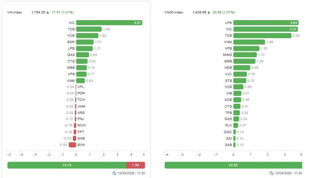The height and width of the screenshot is (178, 312).
Task: Select the LPB bar showing 3.64
Action: [x=266, y=23]
